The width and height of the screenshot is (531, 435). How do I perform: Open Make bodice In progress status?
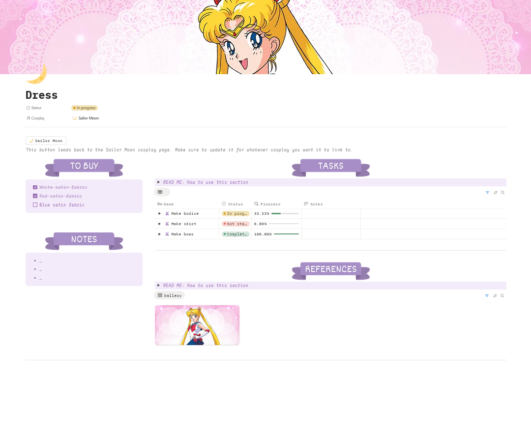(236, 214)
